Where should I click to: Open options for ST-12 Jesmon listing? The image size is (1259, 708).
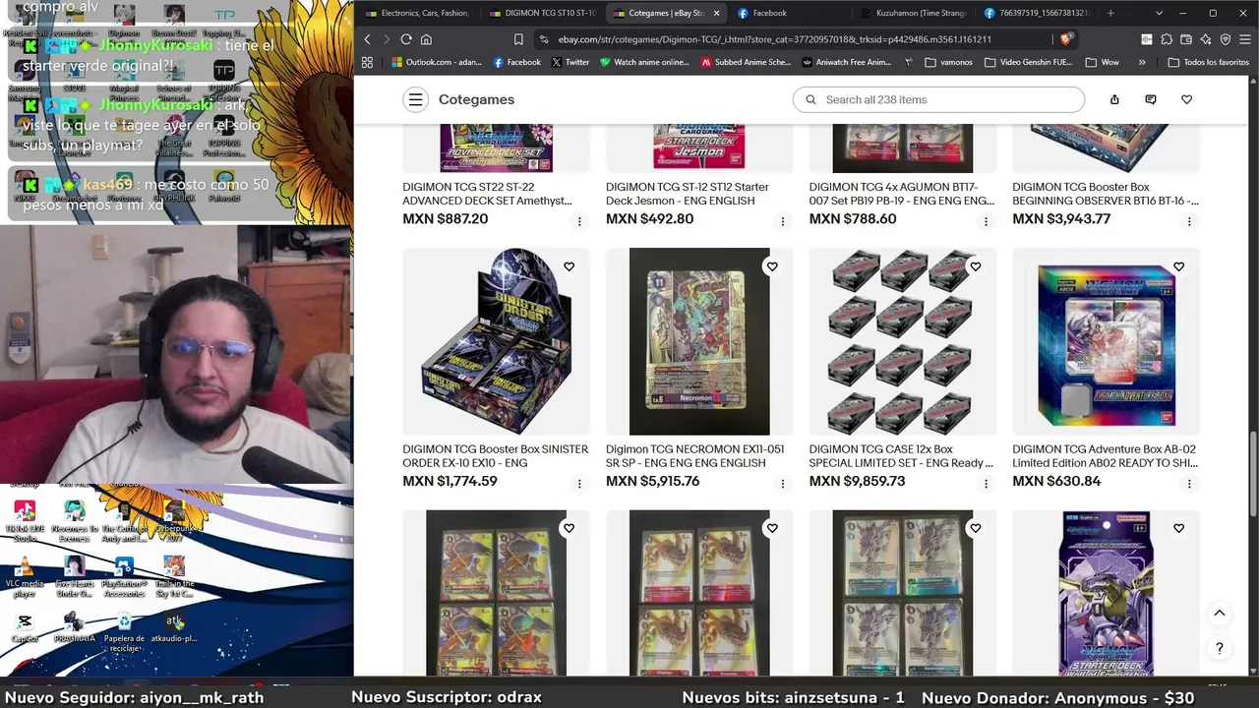click(783, 221)
